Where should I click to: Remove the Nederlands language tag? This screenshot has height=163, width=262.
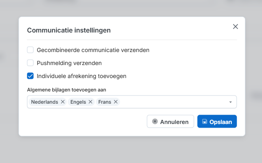point(63,102)
